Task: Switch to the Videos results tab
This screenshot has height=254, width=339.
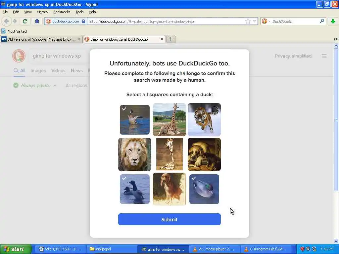Action: 58,71
